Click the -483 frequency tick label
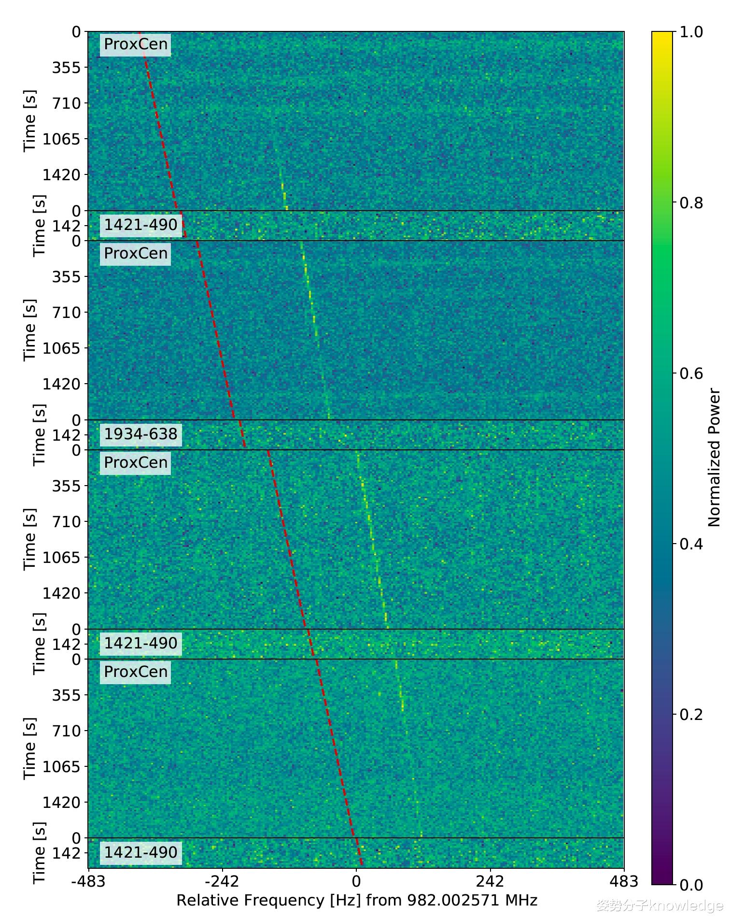The height and width of the screenshot is (920, 730). click(88, 881)
